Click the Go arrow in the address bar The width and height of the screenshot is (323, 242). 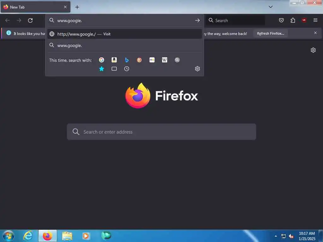pos(197,20)
